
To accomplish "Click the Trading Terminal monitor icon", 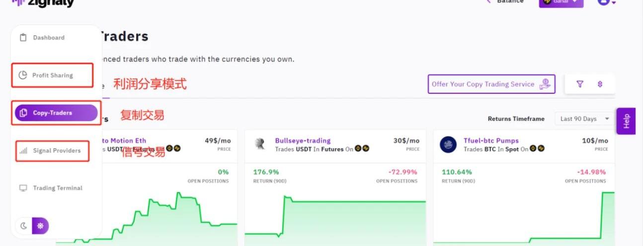I will click(x=23, y=188).
